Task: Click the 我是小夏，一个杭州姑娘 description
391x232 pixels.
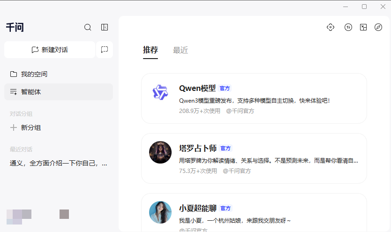Action: (235, 221)
